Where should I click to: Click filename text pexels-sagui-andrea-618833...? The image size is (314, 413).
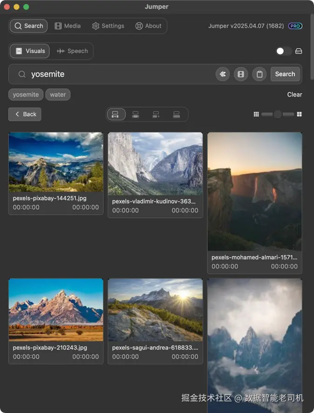click(x=155, y=348)
